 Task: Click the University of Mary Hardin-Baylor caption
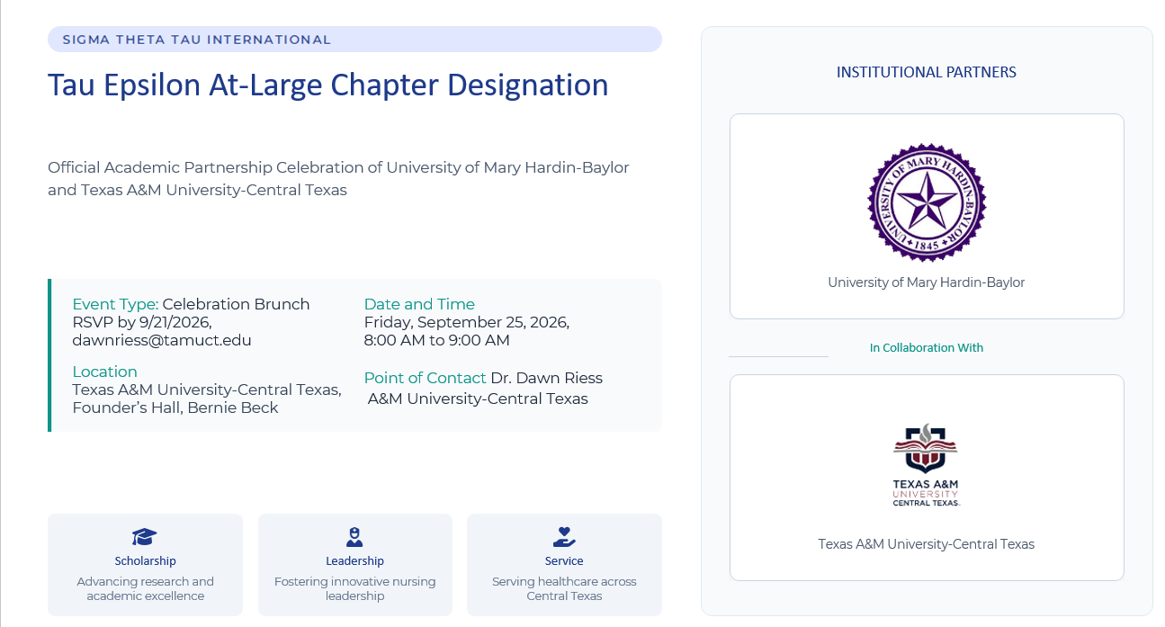pyautogui.click(x=927, y=282)
